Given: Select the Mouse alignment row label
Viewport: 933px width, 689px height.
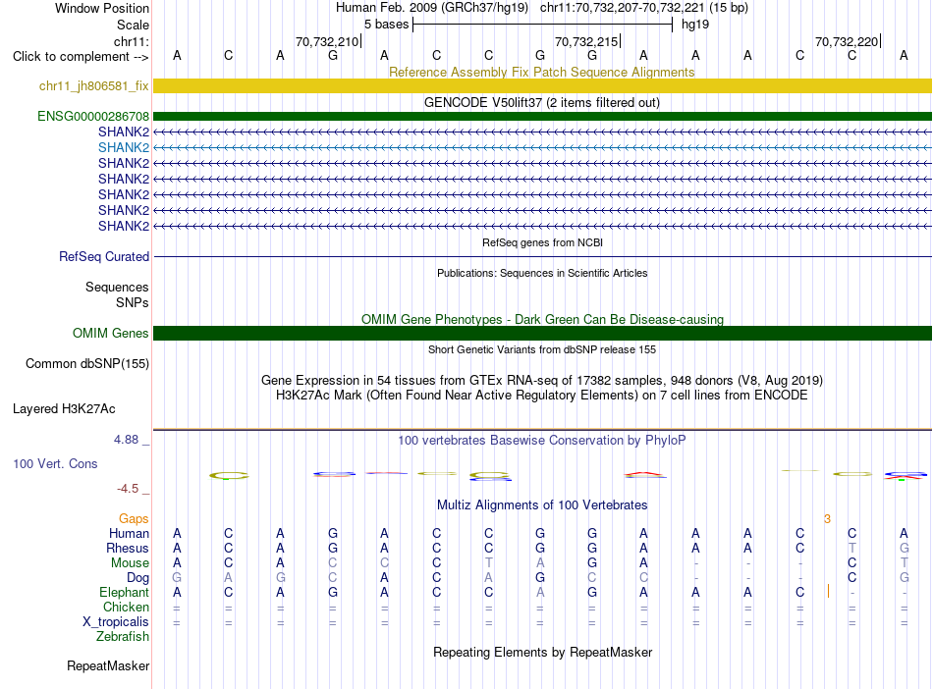Looking at the screenshot, I should click(130, 562).
